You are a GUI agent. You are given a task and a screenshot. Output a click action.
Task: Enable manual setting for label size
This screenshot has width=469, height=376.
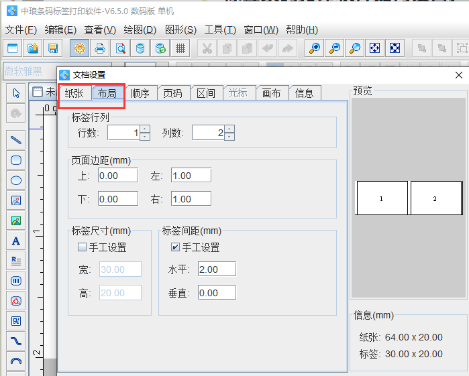(83, 247)
